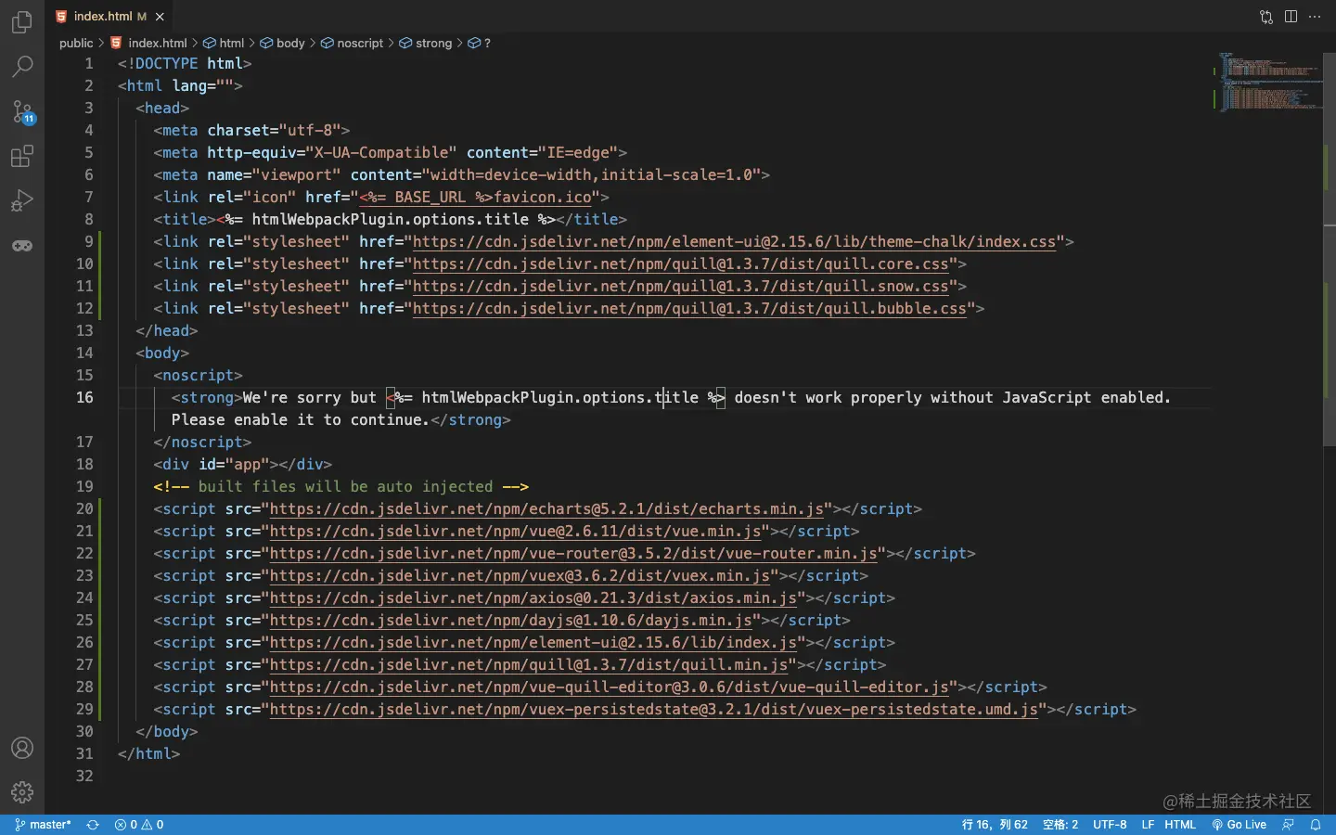Show errors and warnings problems count
This screenshot has height=835, width=1336.
click(x=139, y=825)
